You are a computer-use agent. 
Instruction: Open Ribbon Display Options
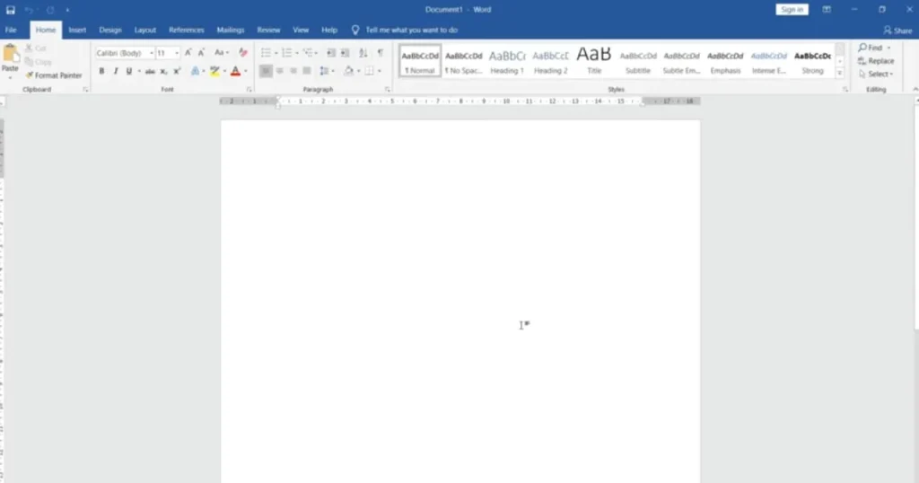point(827,9)
